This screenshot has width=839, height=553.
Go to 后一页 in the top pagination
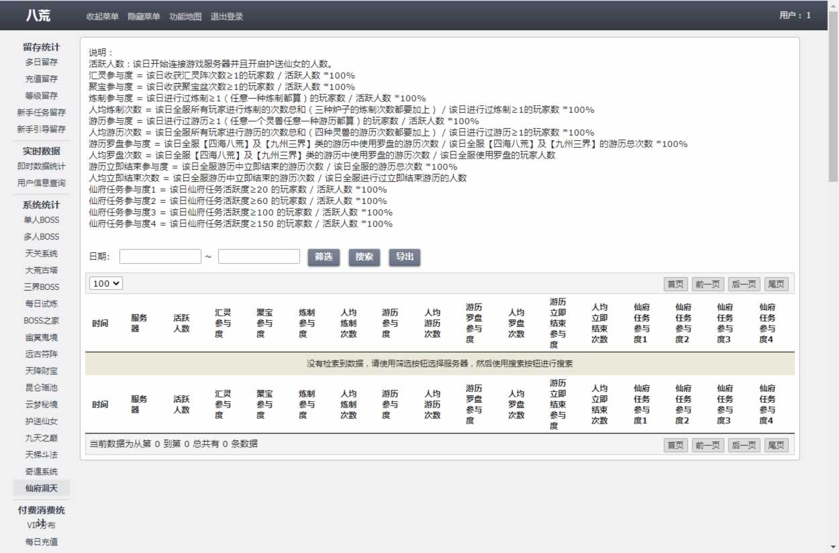click(743, 285)
